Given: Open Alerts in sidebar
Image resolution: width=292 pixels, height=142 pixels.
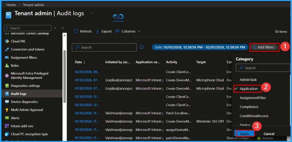Looking at the screenshot, I should click(x=15, y=118).
